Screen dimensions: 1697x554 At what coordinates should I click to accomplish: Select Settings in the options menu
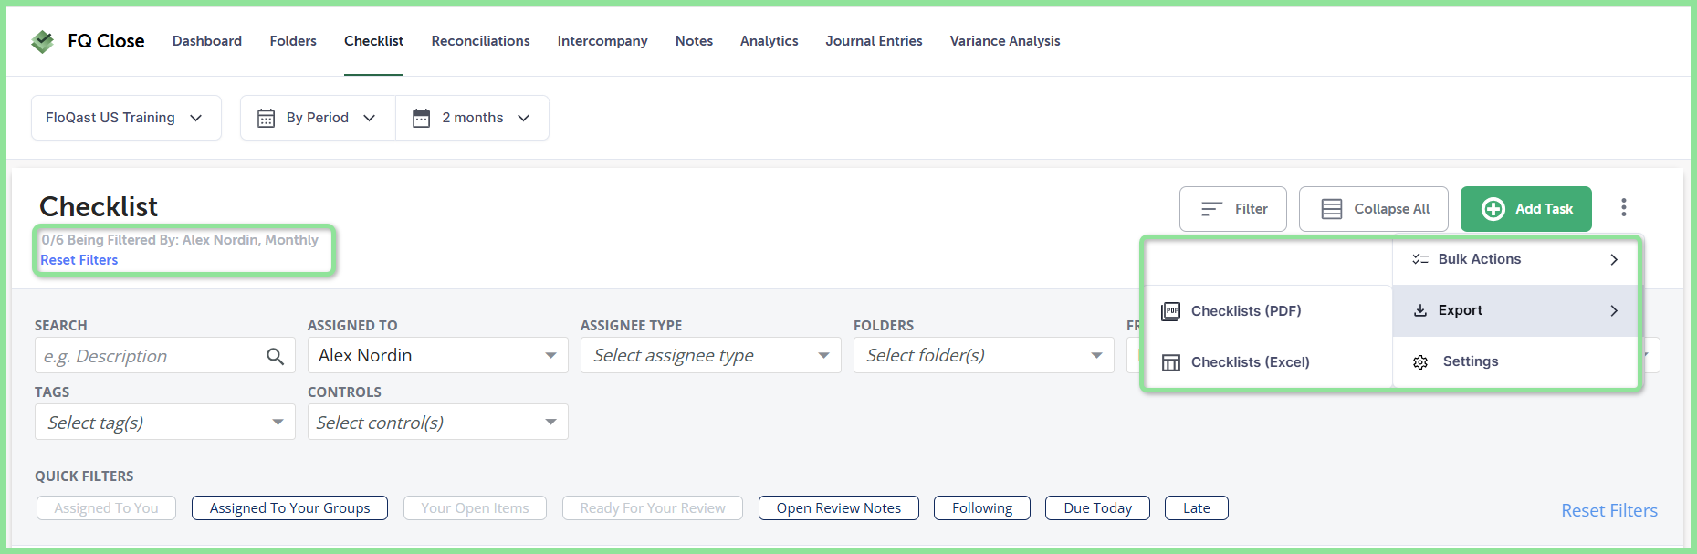(x=1515, y=362)
